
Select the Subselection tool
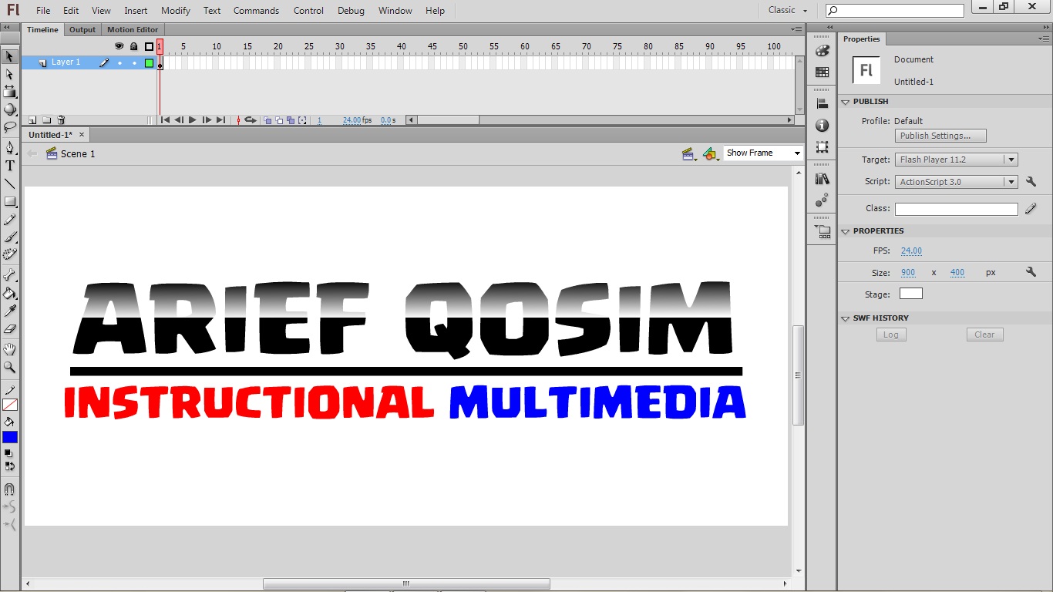point(10,74)
